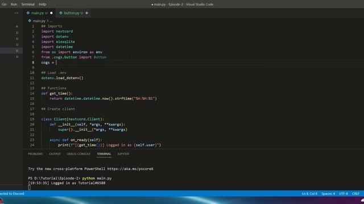Open the Run menu

click(14, 4)
